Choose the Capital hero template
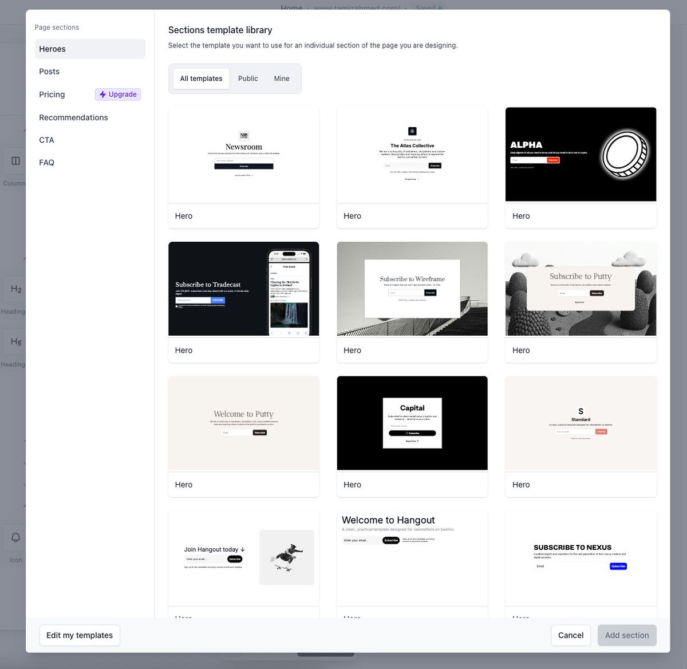 (412, 436)
